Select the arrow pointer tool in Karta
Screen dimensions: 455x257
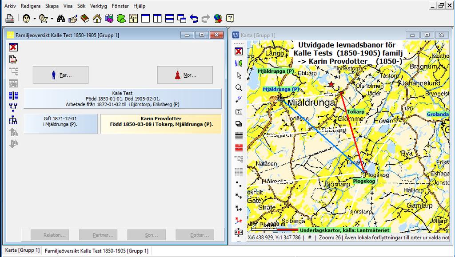[x=239, y=75]
